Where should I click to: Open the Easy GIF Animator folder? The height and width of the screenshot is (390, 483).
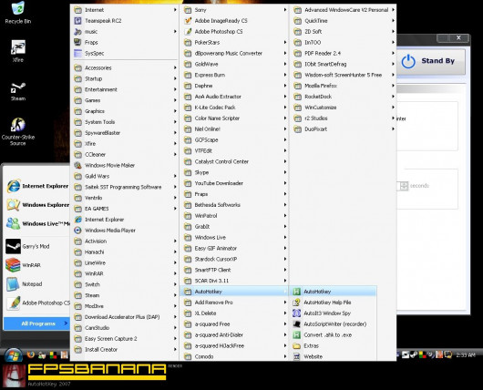[x=235, y=248]
